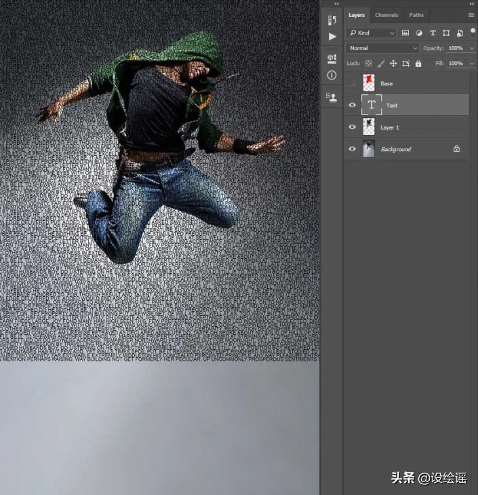This screenshot has width=478, height=495.
Task: Expand the Opacity slider dropdown arrow
Action: (x=471, y=48)
